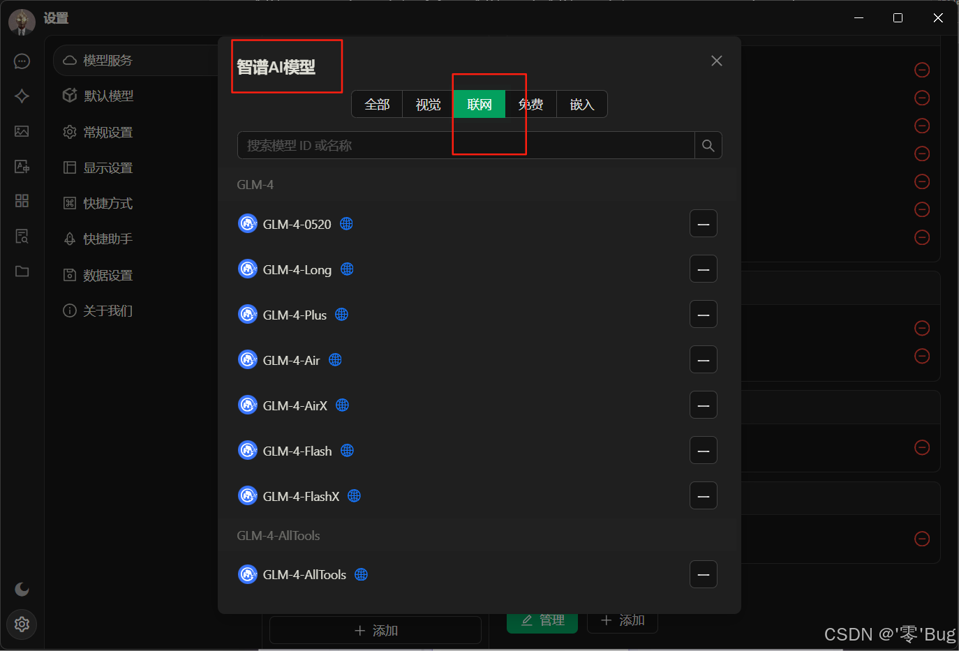Click the globe icon beside GLM-4-AirX
The width and height of the screenshot is (959, 651).
coord(342,405)
